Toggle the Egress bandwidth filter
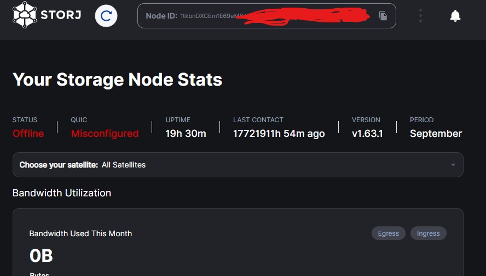The height and width of the screenshot is (276, 486). pyautogui.click(x=388, y=233)
